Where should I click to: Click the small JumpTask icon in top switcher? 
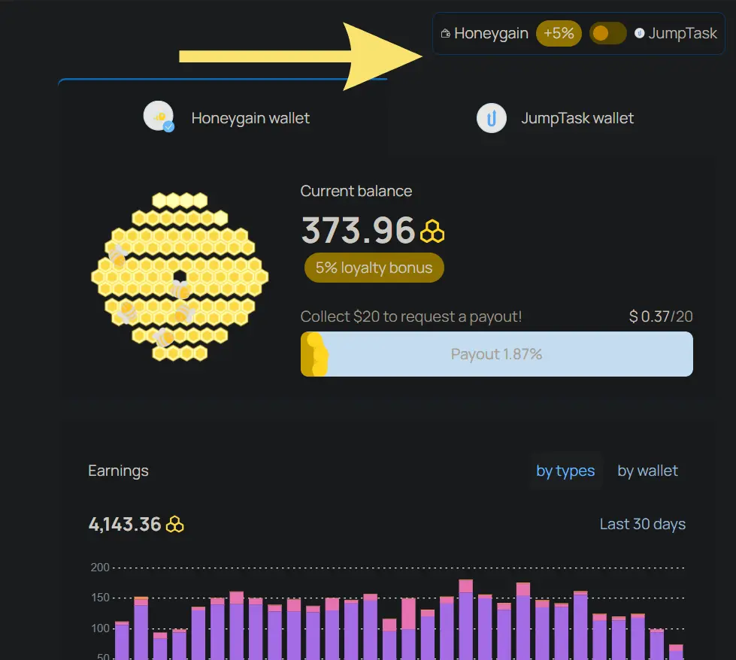[639, 33]
